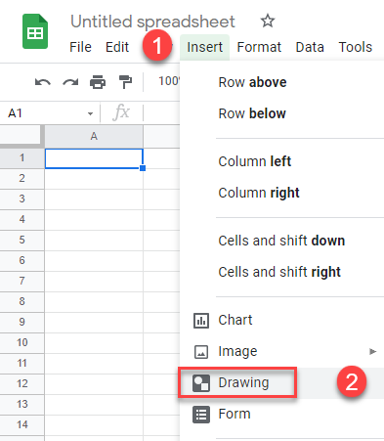The height and width of the screenshot is (441, 384).
Task: Select row 5 header
Action: 21,240
